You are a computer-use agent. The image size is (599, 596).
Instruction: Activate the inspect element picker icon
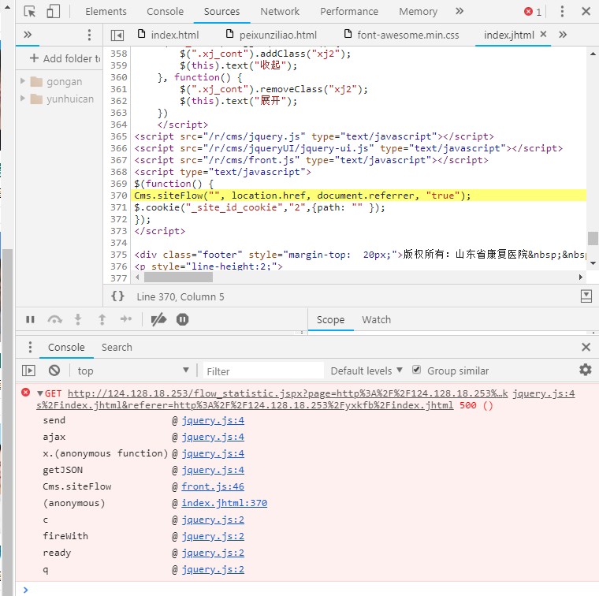30,12
